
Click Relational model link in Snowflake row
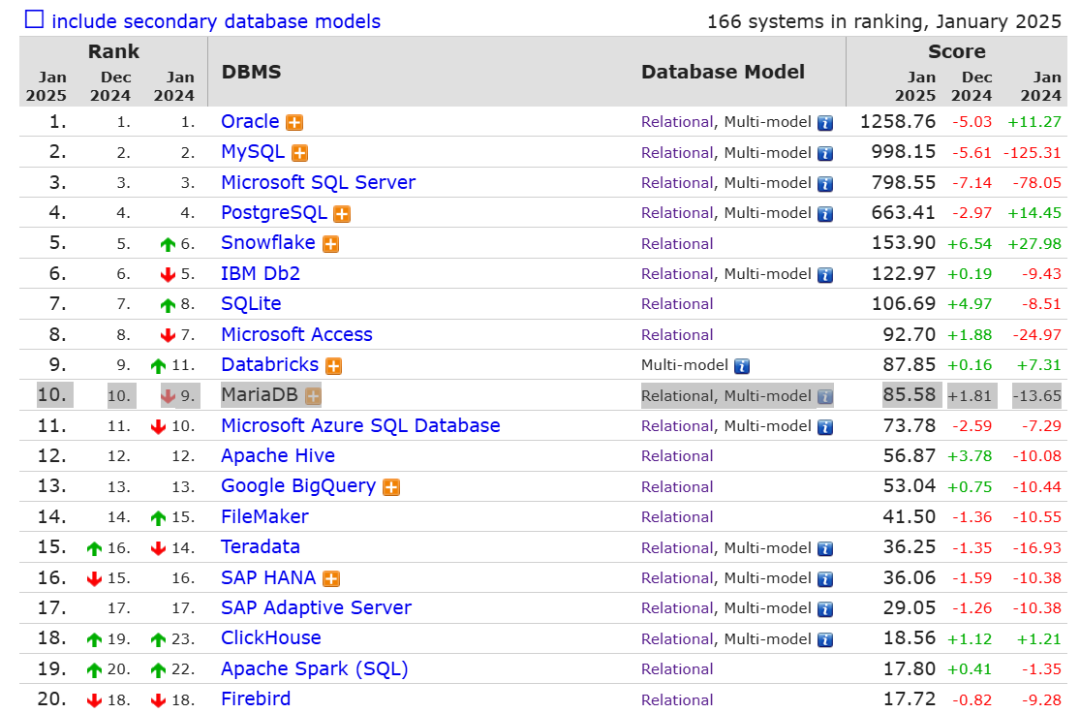677,244
